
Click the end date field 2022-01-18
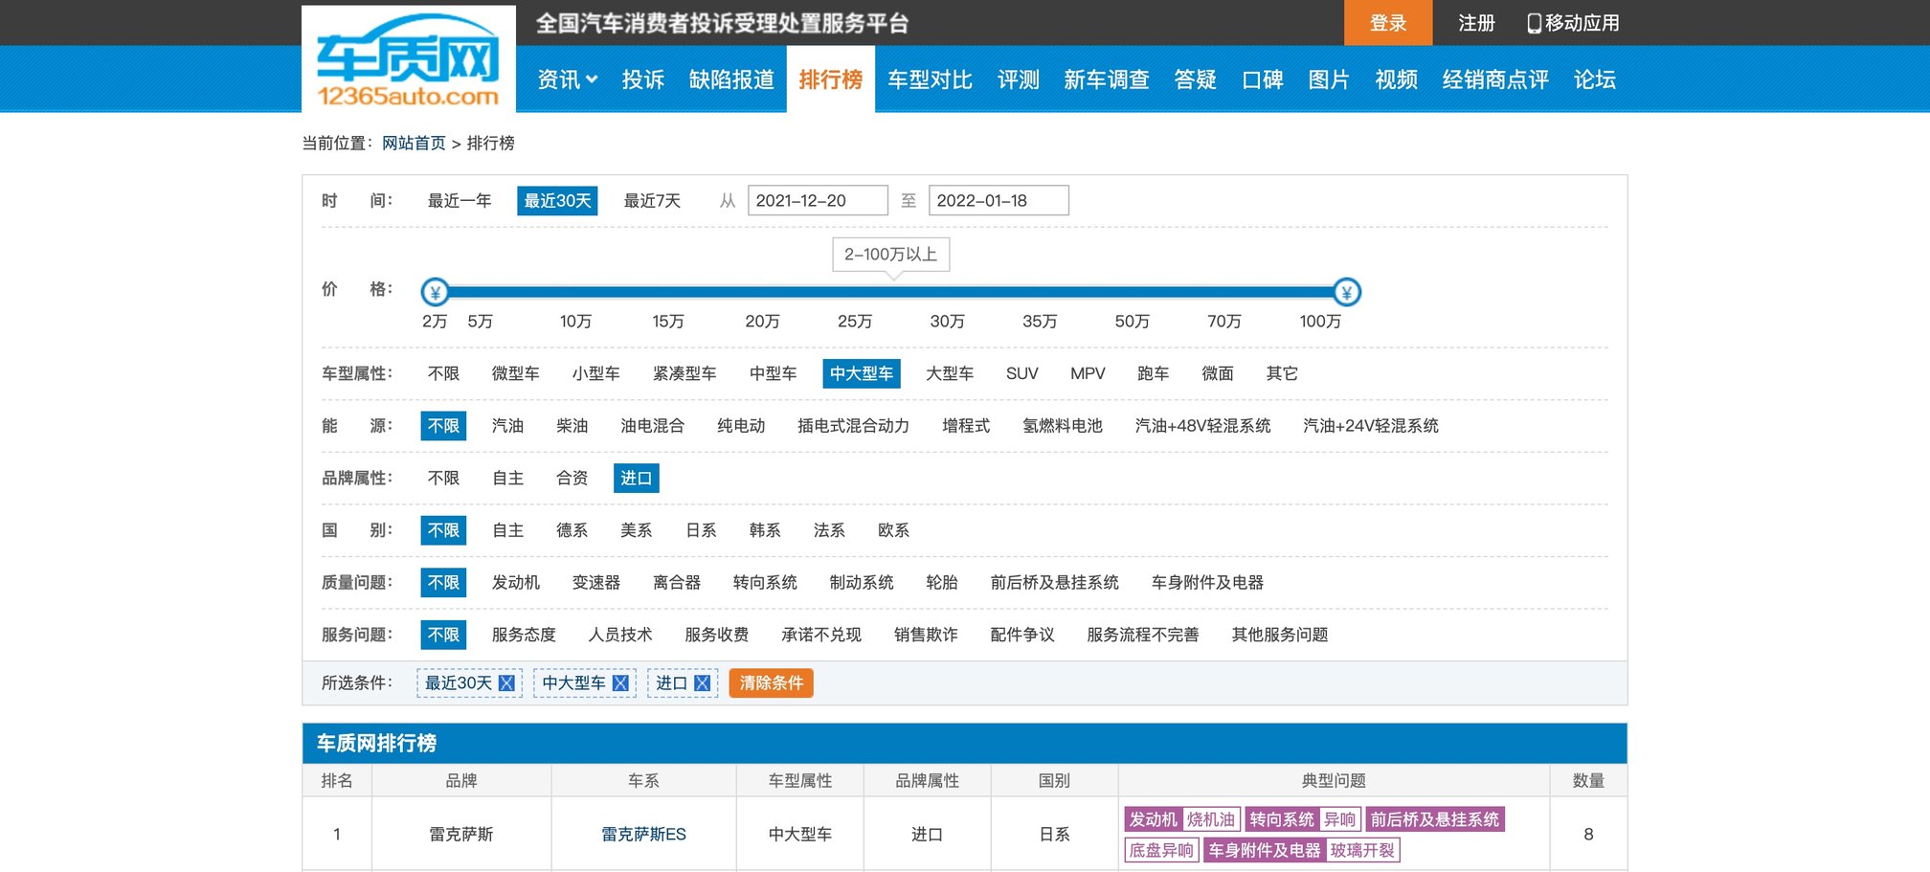(998, 201)
